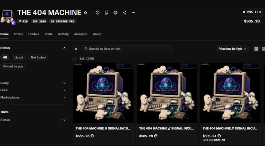
Task: Click the 5% CREATOR FEE badge
Action: (62, 21)
